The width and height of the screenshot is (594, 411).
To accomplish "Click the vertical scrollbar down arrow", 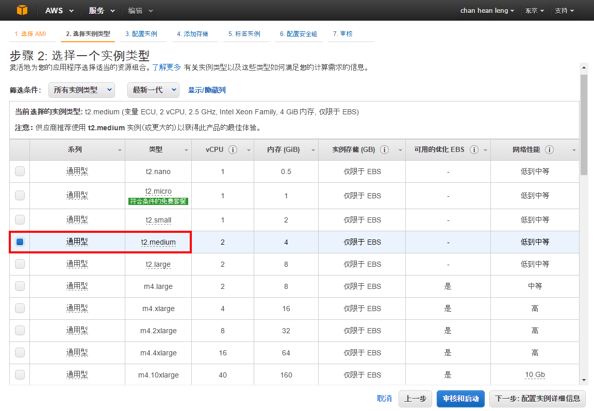I will coord(584,380).
